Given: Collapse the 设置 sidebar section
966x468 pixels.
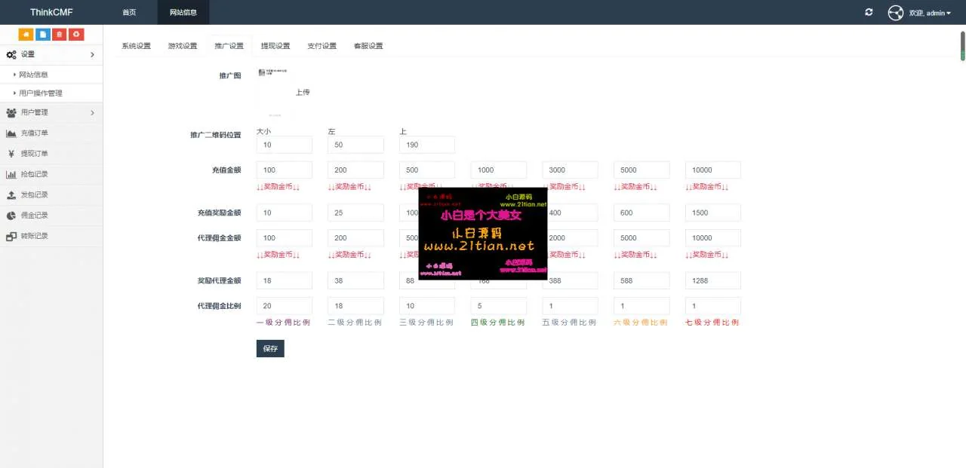Looking at the screenshot, I should pos(51,54).
